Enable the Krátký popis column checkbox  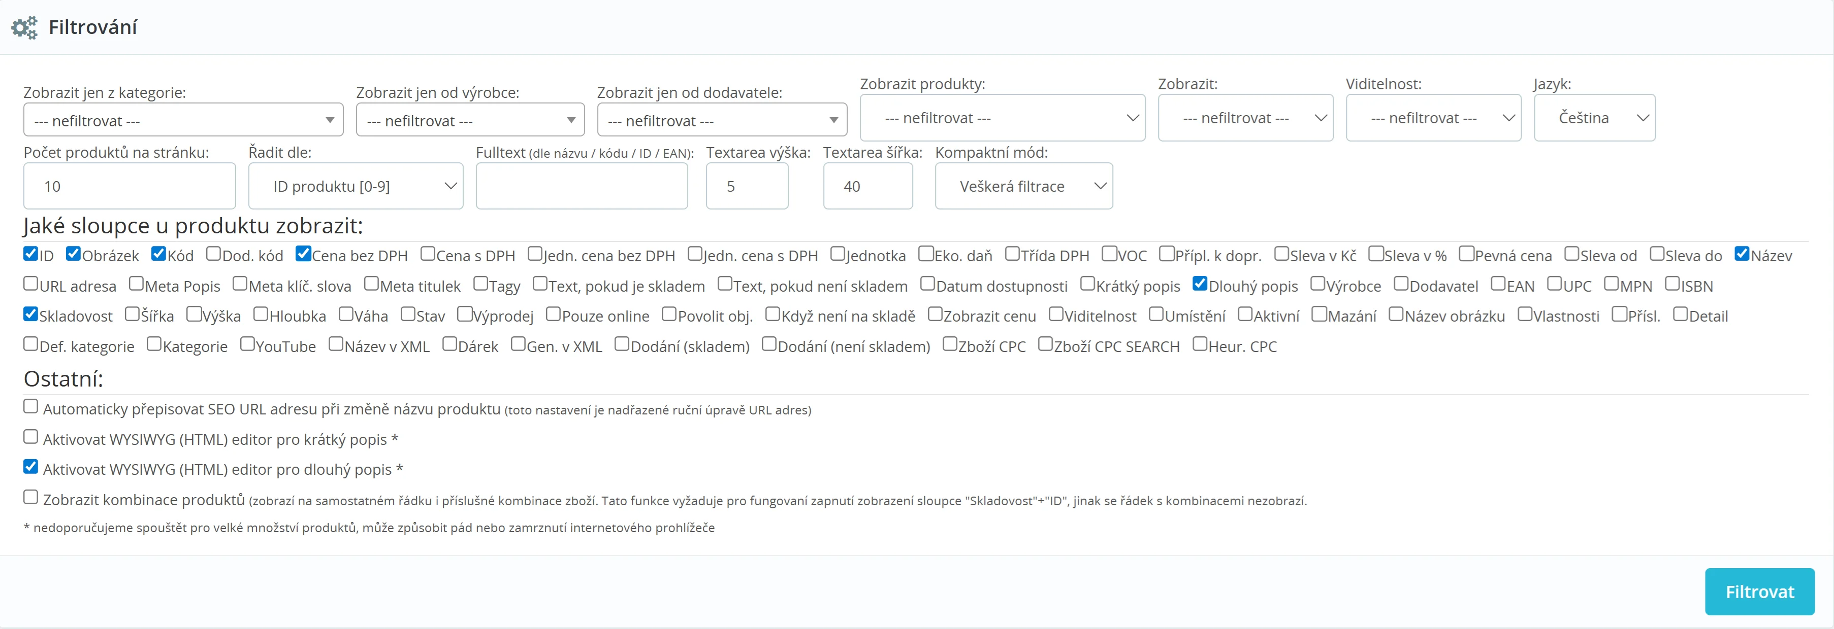tap(1087, 284)
